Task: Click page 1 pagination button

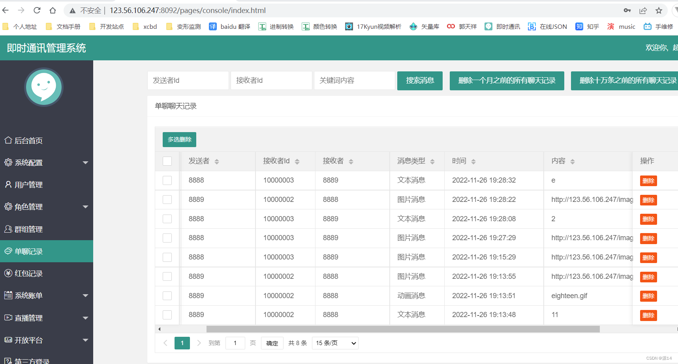Action: tap(182, 343)
